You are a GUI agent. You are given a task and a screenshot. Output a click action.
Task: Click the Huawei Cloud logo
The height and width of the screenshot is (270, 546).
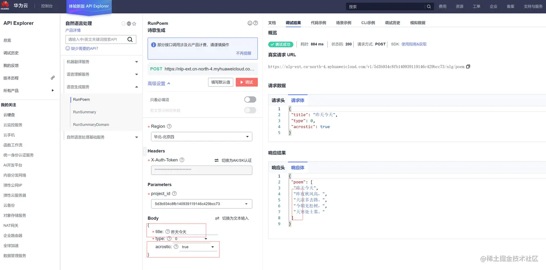tap(5, 6)
